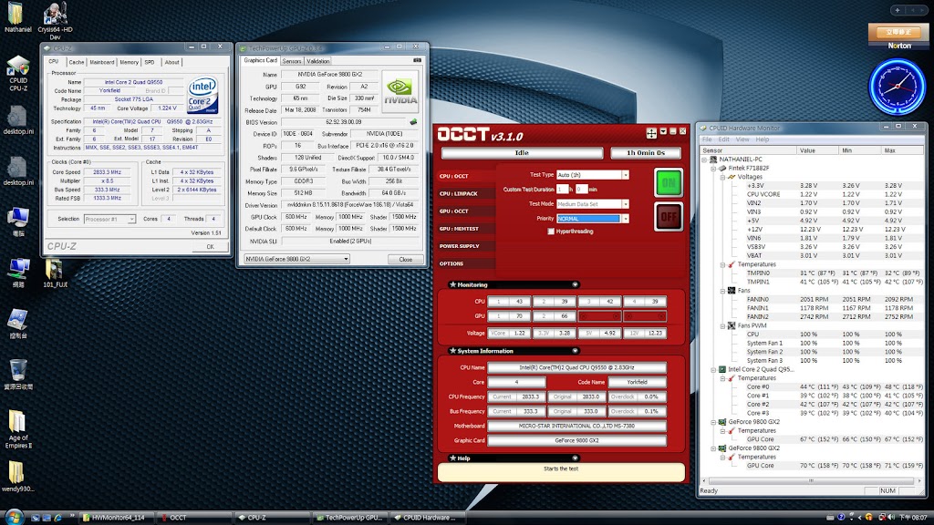Click the OCCT move window icon

[x=651, y=133]
